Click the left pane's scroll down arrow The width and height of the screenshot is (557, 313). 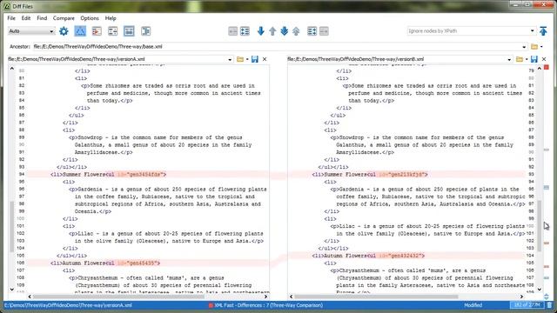11,290
